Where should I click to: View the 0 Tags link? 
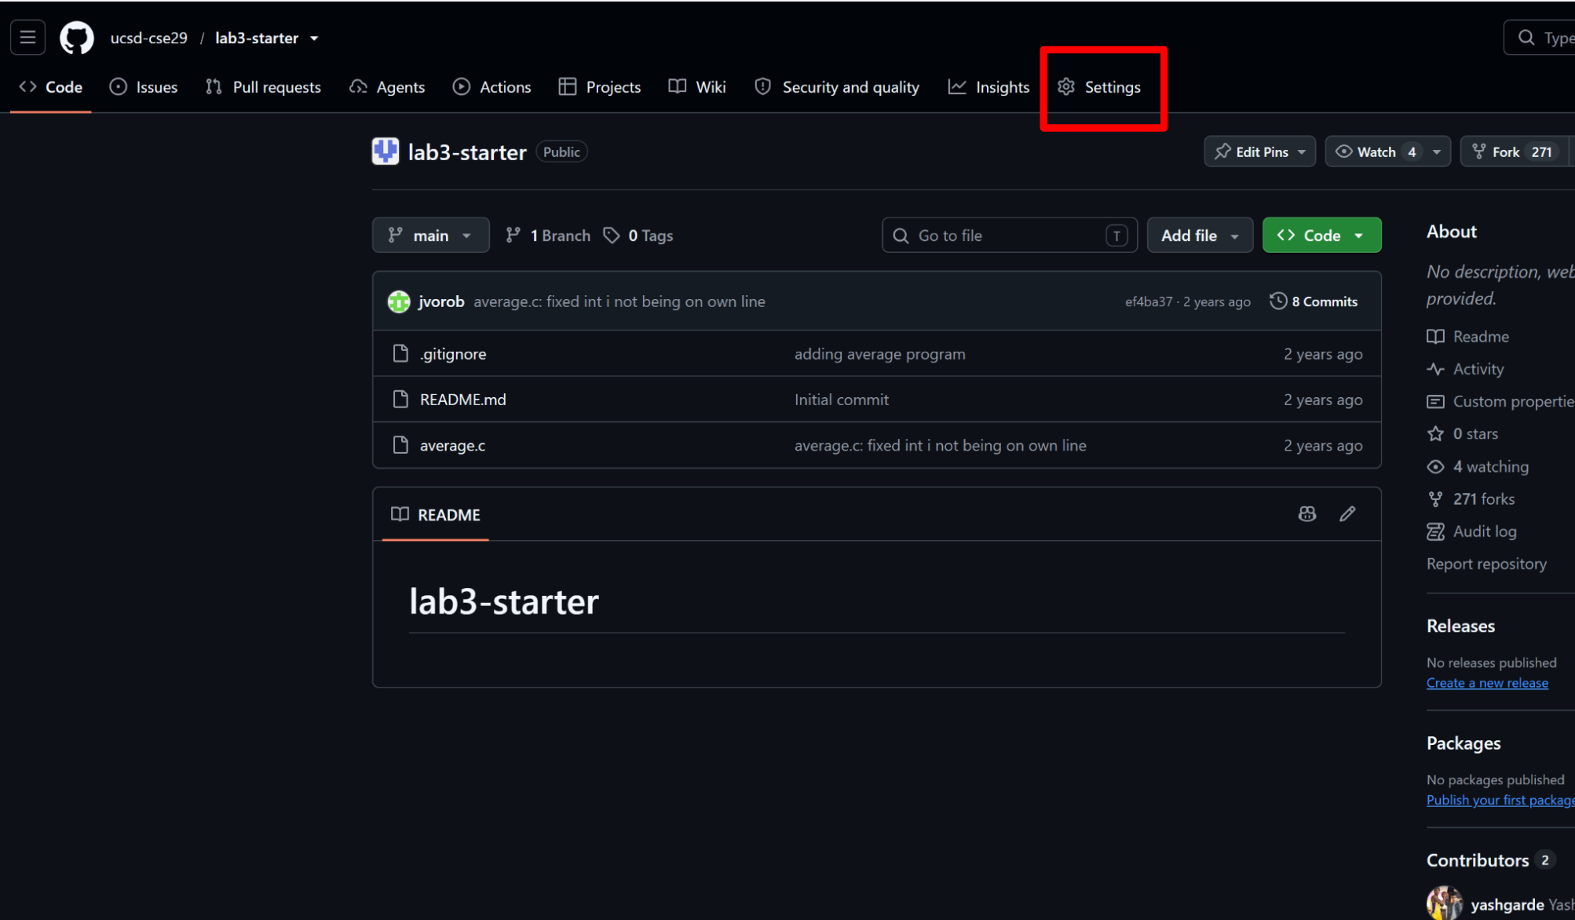(638, 235)
